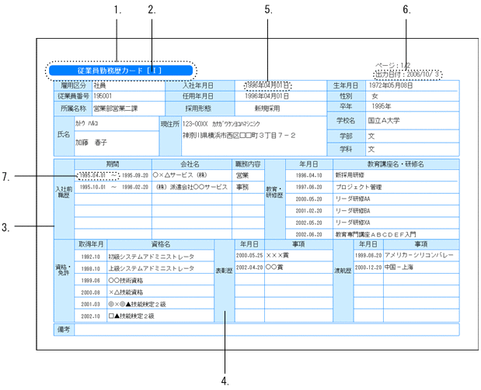This screenshot has height=390, width=481.
Task: Click the 取得年月 column header
Action: coord(91,244)
